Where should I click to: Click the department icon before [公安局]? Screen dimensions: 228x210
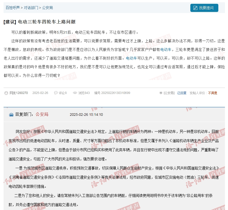pos(161,93)
